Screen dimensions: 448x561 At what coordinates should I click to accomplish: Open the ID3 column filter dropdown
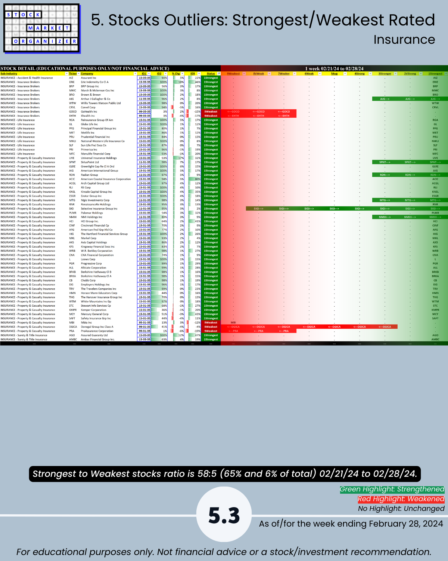[199, 74]
